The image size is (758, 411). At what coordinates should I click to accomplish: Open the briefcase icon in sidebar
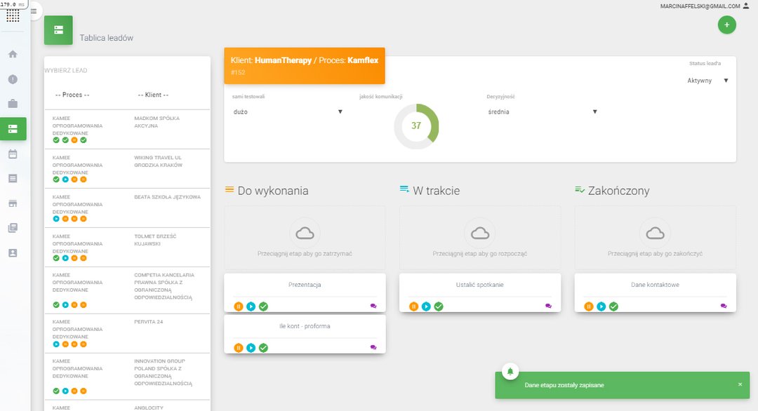(x=13, y=104)
